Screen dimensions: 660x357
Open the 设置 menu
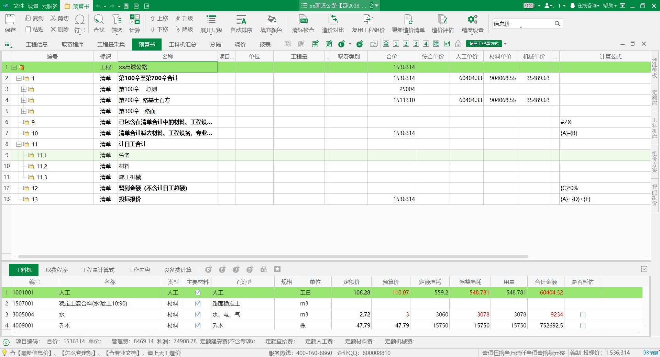(33, 6)
